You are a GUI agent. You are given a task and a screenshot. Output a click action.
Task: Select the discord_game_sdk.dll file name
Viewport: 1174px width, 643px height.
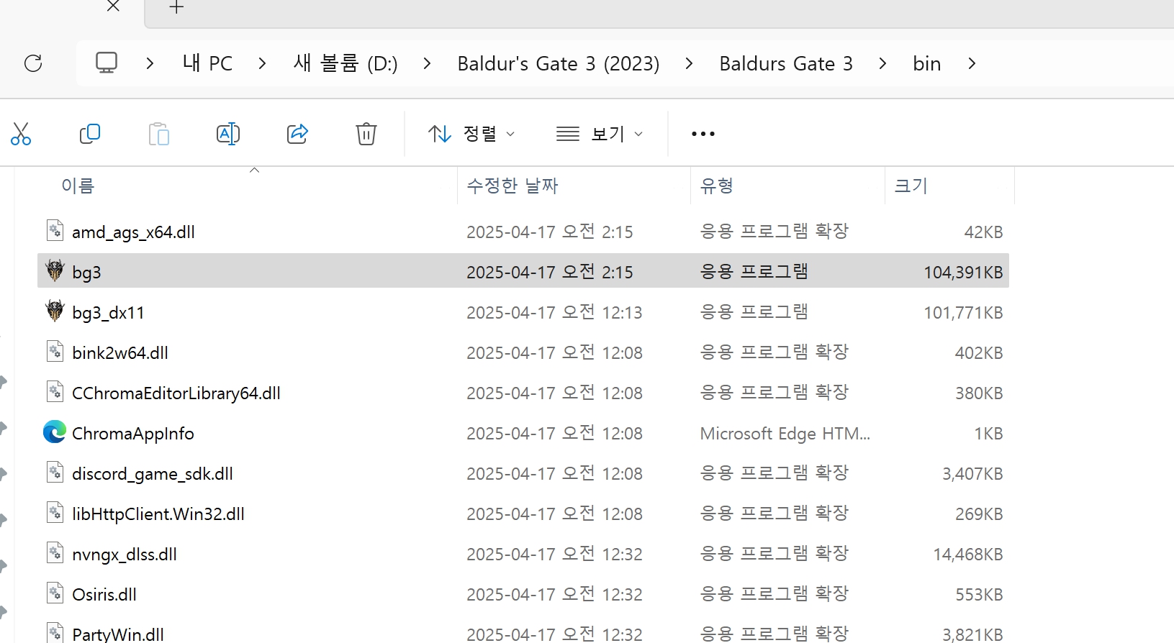point(153,474)
